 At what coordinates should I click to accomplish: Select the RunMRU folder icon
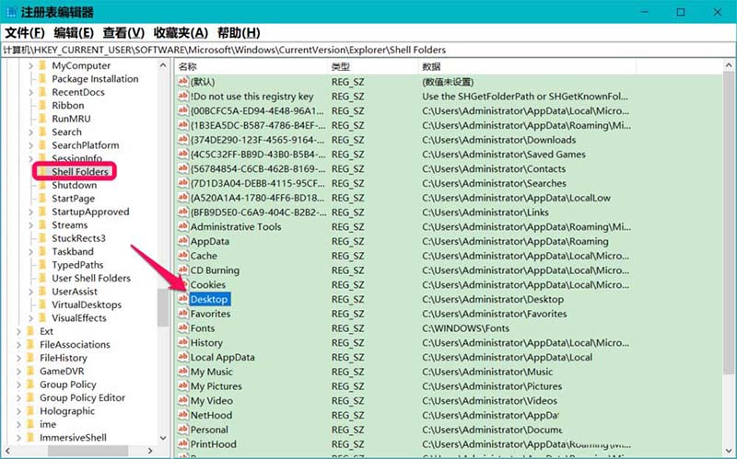click(x=42, y=119)
